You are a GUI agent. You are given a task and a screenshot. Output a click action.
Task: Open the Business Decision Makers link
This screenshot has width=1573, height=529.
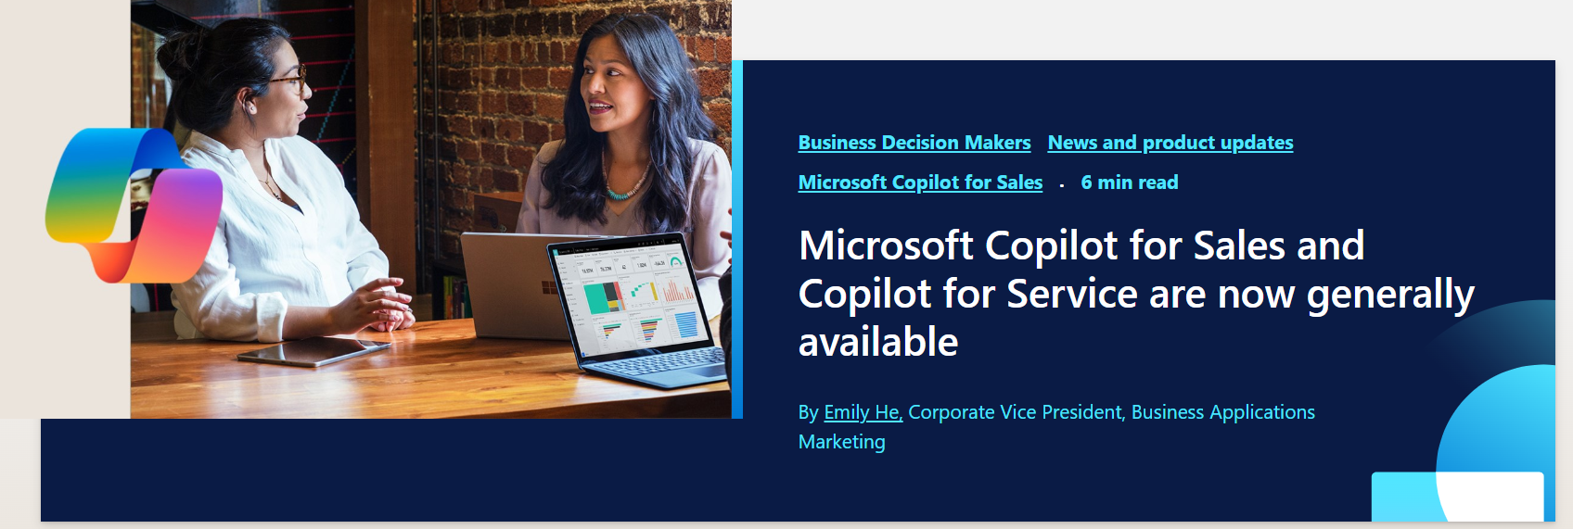(x=914, y=143)
